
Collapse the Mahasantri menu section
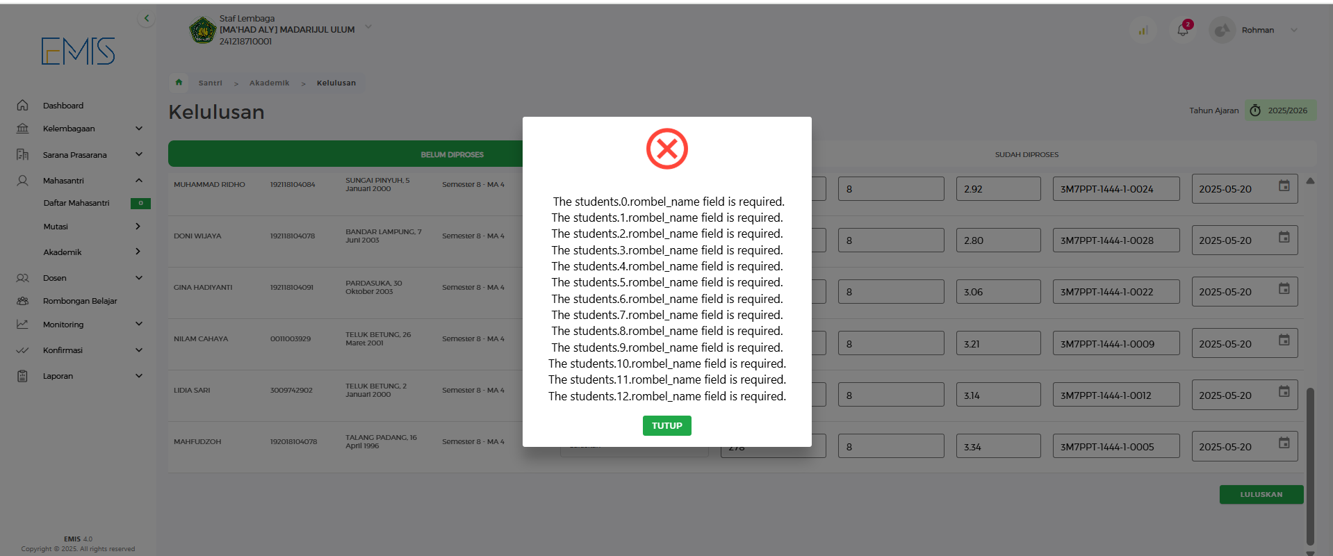(x=138, y=181)
